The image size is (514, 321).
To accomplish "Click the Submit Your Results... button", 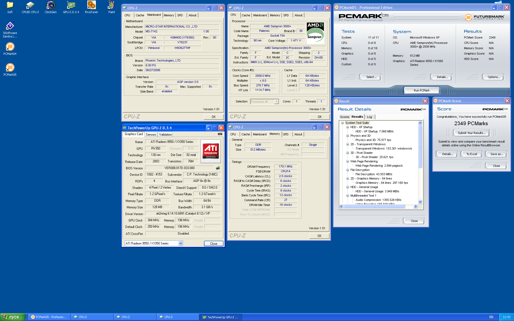I will point(471,133).
